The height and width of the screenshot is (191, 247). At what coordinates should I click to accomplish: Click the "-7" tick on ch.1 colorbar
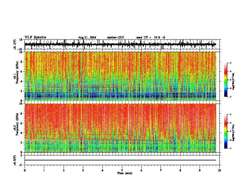(230, 97)
